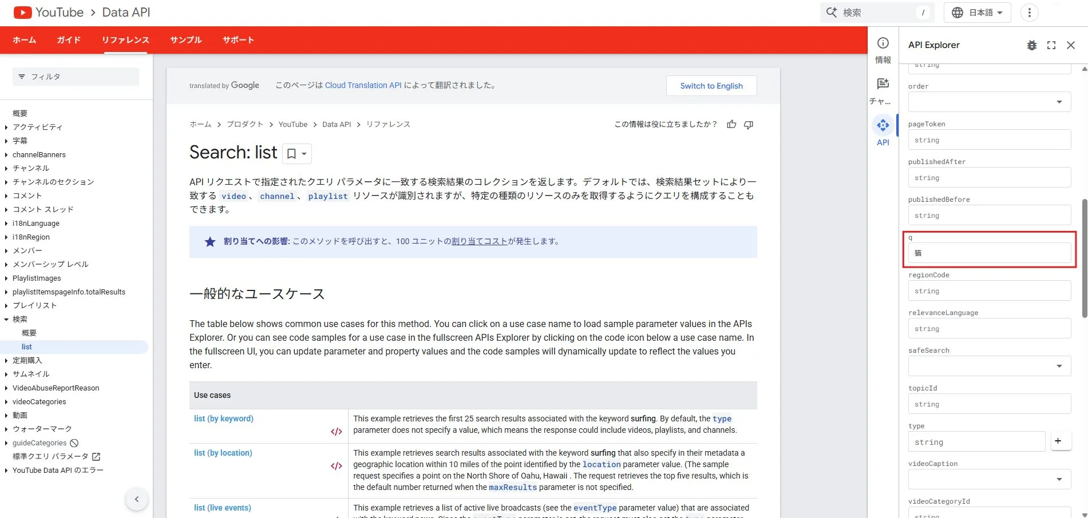
Task: Toggle API Explorer fullscreen mode
Action: click(x=1051, y=45)
